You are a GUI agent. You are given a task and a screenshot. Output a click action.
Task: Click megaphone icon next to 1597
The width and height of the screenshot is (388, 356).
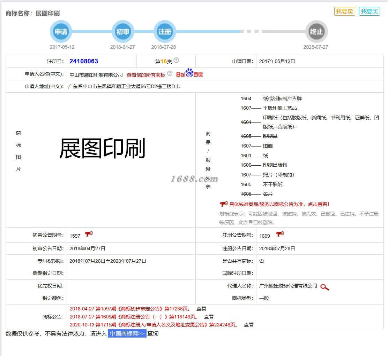[89, 234]
